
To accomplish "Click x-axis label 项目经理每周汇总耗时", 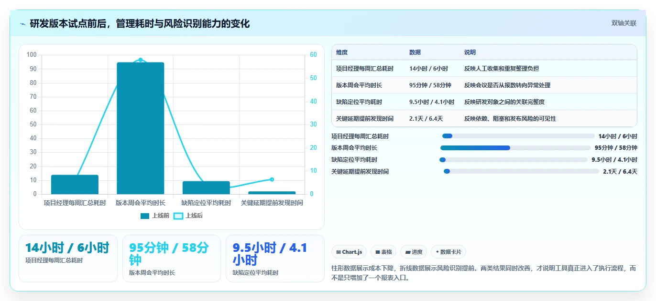I will (75, 203).
